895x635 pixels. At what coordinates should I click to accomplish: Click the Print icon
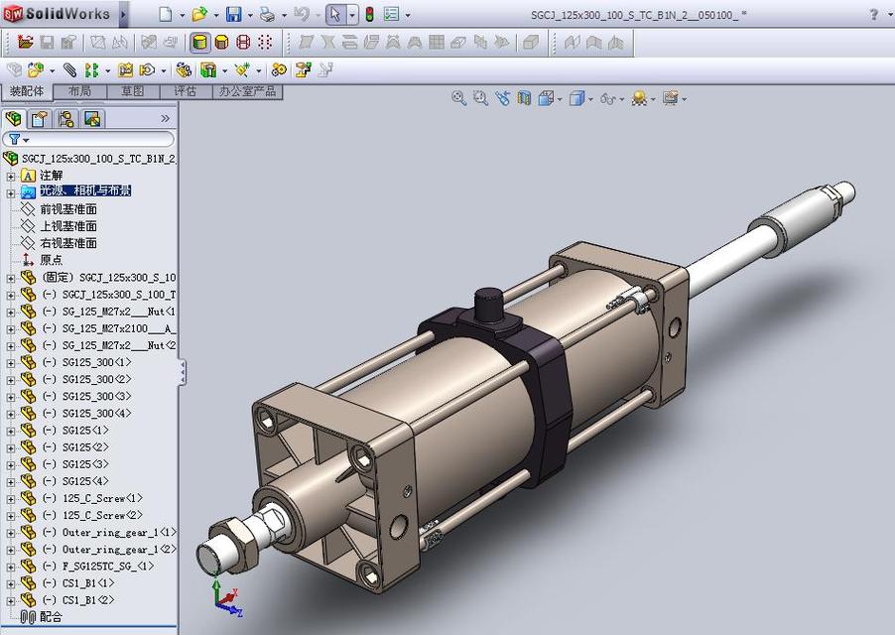point(266,14)
